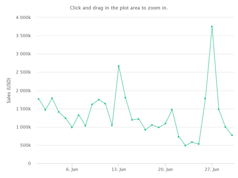This screenshot has height=178, width=238.
Task: Click the Sales (USD) axis title
Action: point(9,91)
